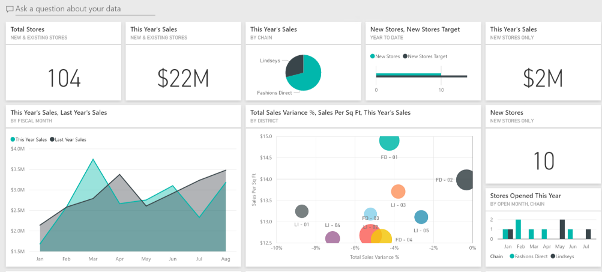602x272 pixels.
Task: Click the Fashions Direct chain legend marker
Action: coord(511,256)
